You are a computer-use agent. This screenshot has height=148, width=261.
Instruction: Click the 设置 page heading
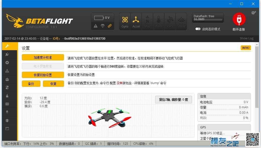coord(26,48)
